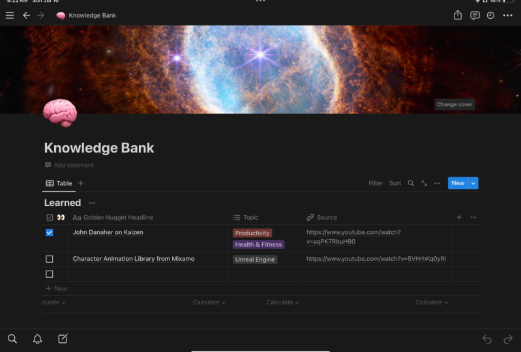The width and height of the screenshot is (521, 352).
Task: Check the Character Animation Library row checkbox
Action: (x=50, y=259)
